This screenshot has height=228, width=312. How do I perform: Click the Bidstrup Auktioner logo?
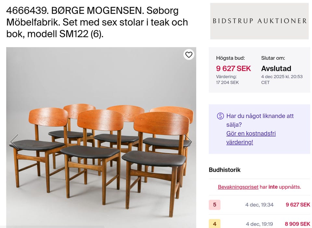click(x=259, y=21)
